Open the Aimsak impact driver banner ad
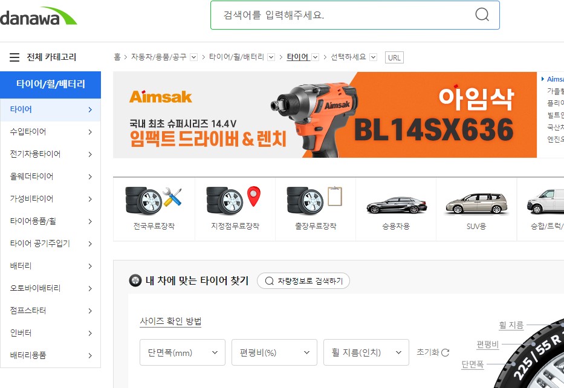Screen dimensions: 564x388 325,115
